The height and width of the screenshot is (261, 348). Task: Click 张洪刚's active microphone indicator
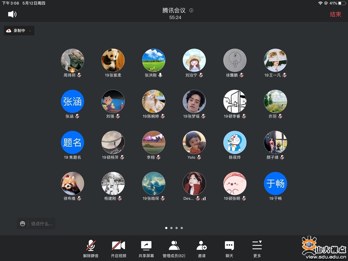pos(160,75)
